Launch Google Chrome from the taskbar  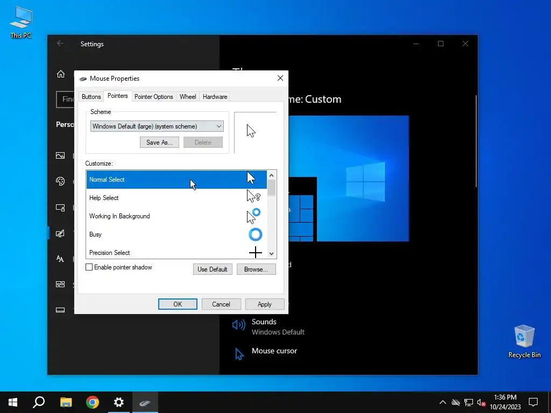click(93, 402)
